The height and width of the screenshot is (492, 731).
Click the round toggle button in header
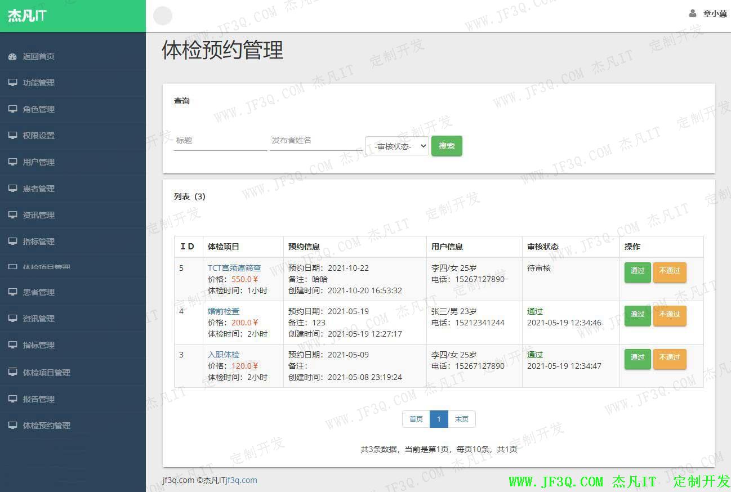(x=163, y=16)
